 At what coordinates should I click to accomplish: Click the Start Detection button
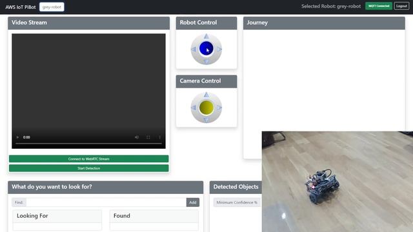(89, 168)
